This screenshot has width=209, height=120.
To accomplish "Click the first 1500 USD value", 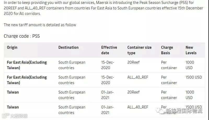I will click(x=194, y=77).
